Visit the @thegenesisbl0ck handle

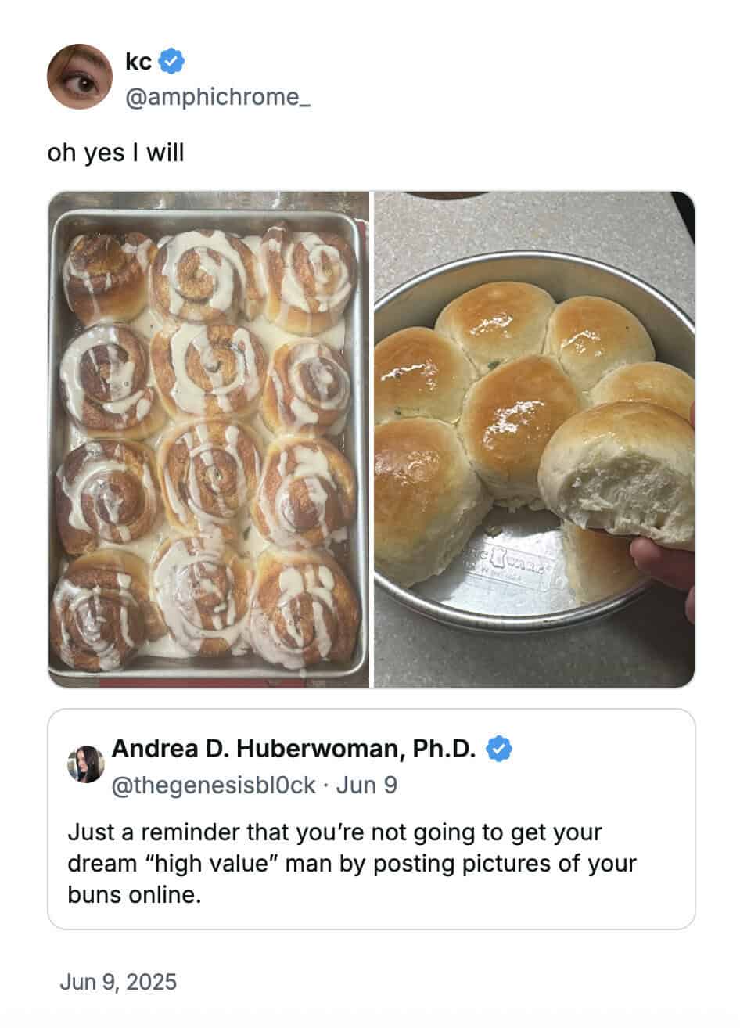[x=214, y=785]
